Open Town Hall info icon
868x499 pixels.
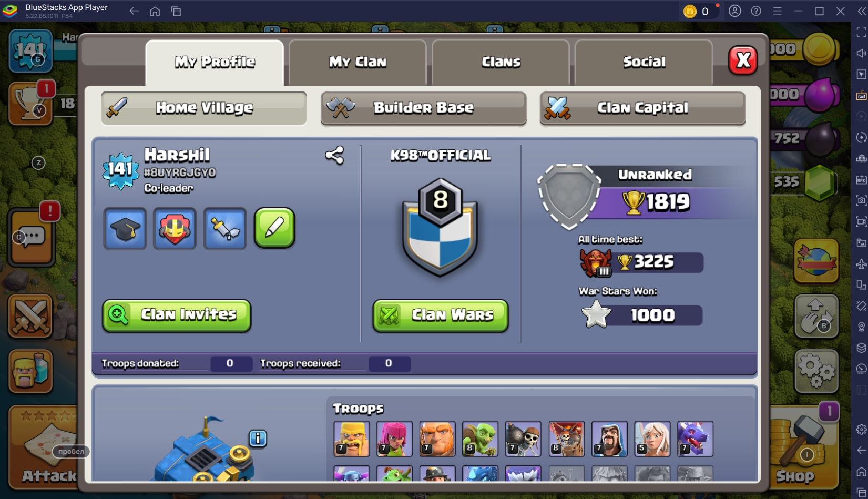tap(258, 438)
